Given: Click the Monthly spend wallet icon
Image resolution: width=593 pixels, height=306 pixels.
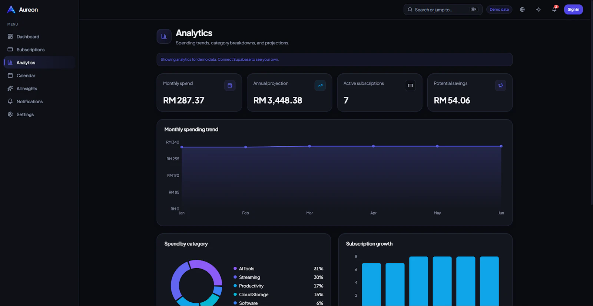Looking at the screenshot, I should 230,86.
